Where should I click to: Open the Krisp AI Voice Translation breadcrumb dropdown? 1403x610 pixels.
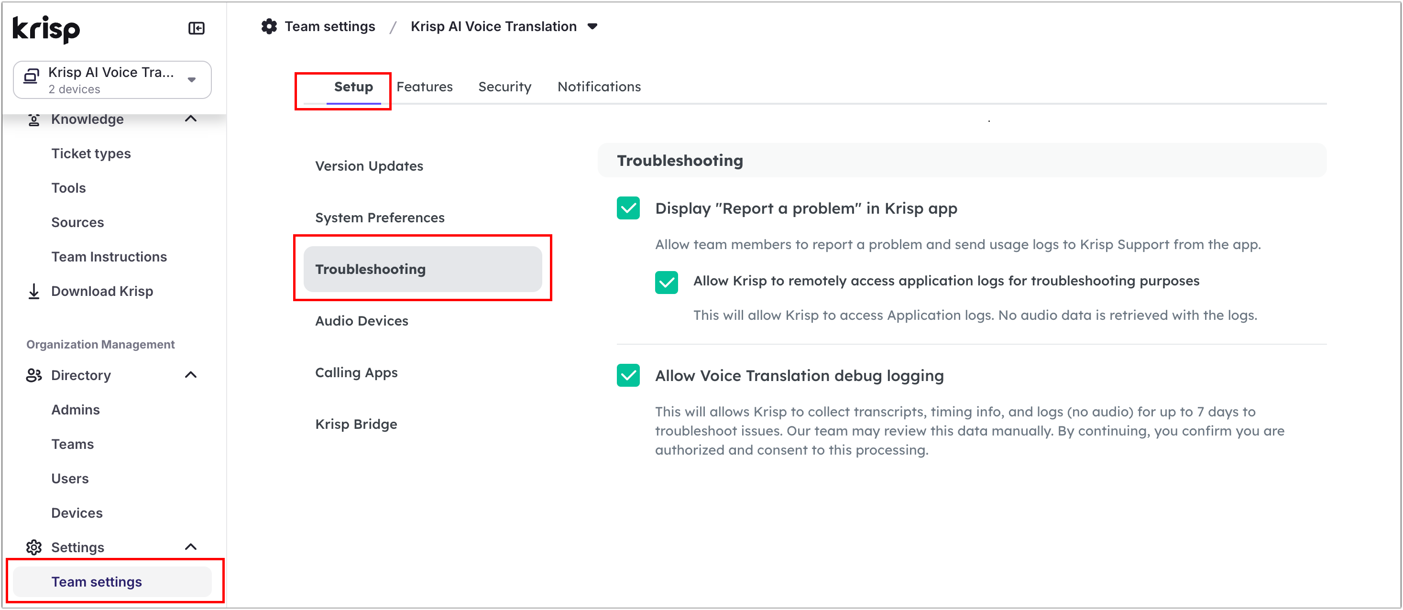(x=592, y=26)
